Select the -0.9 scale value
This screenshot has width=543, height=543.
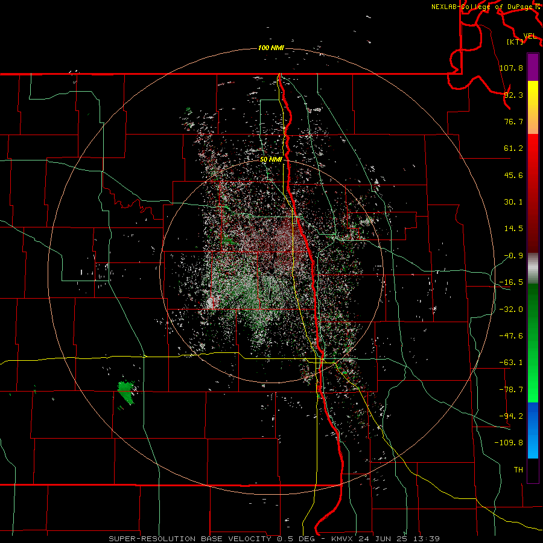513,256
